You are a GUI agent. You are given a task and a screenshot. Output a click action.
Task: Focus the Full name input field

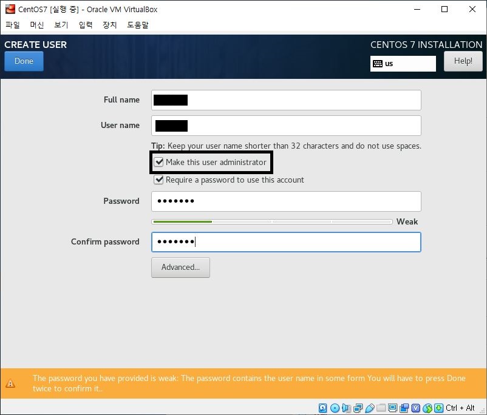(286, 100)
